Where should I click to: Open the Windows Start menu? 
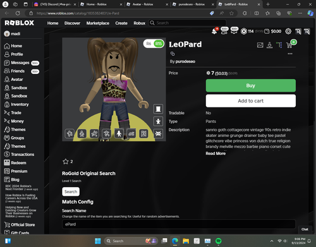point(98,241)
